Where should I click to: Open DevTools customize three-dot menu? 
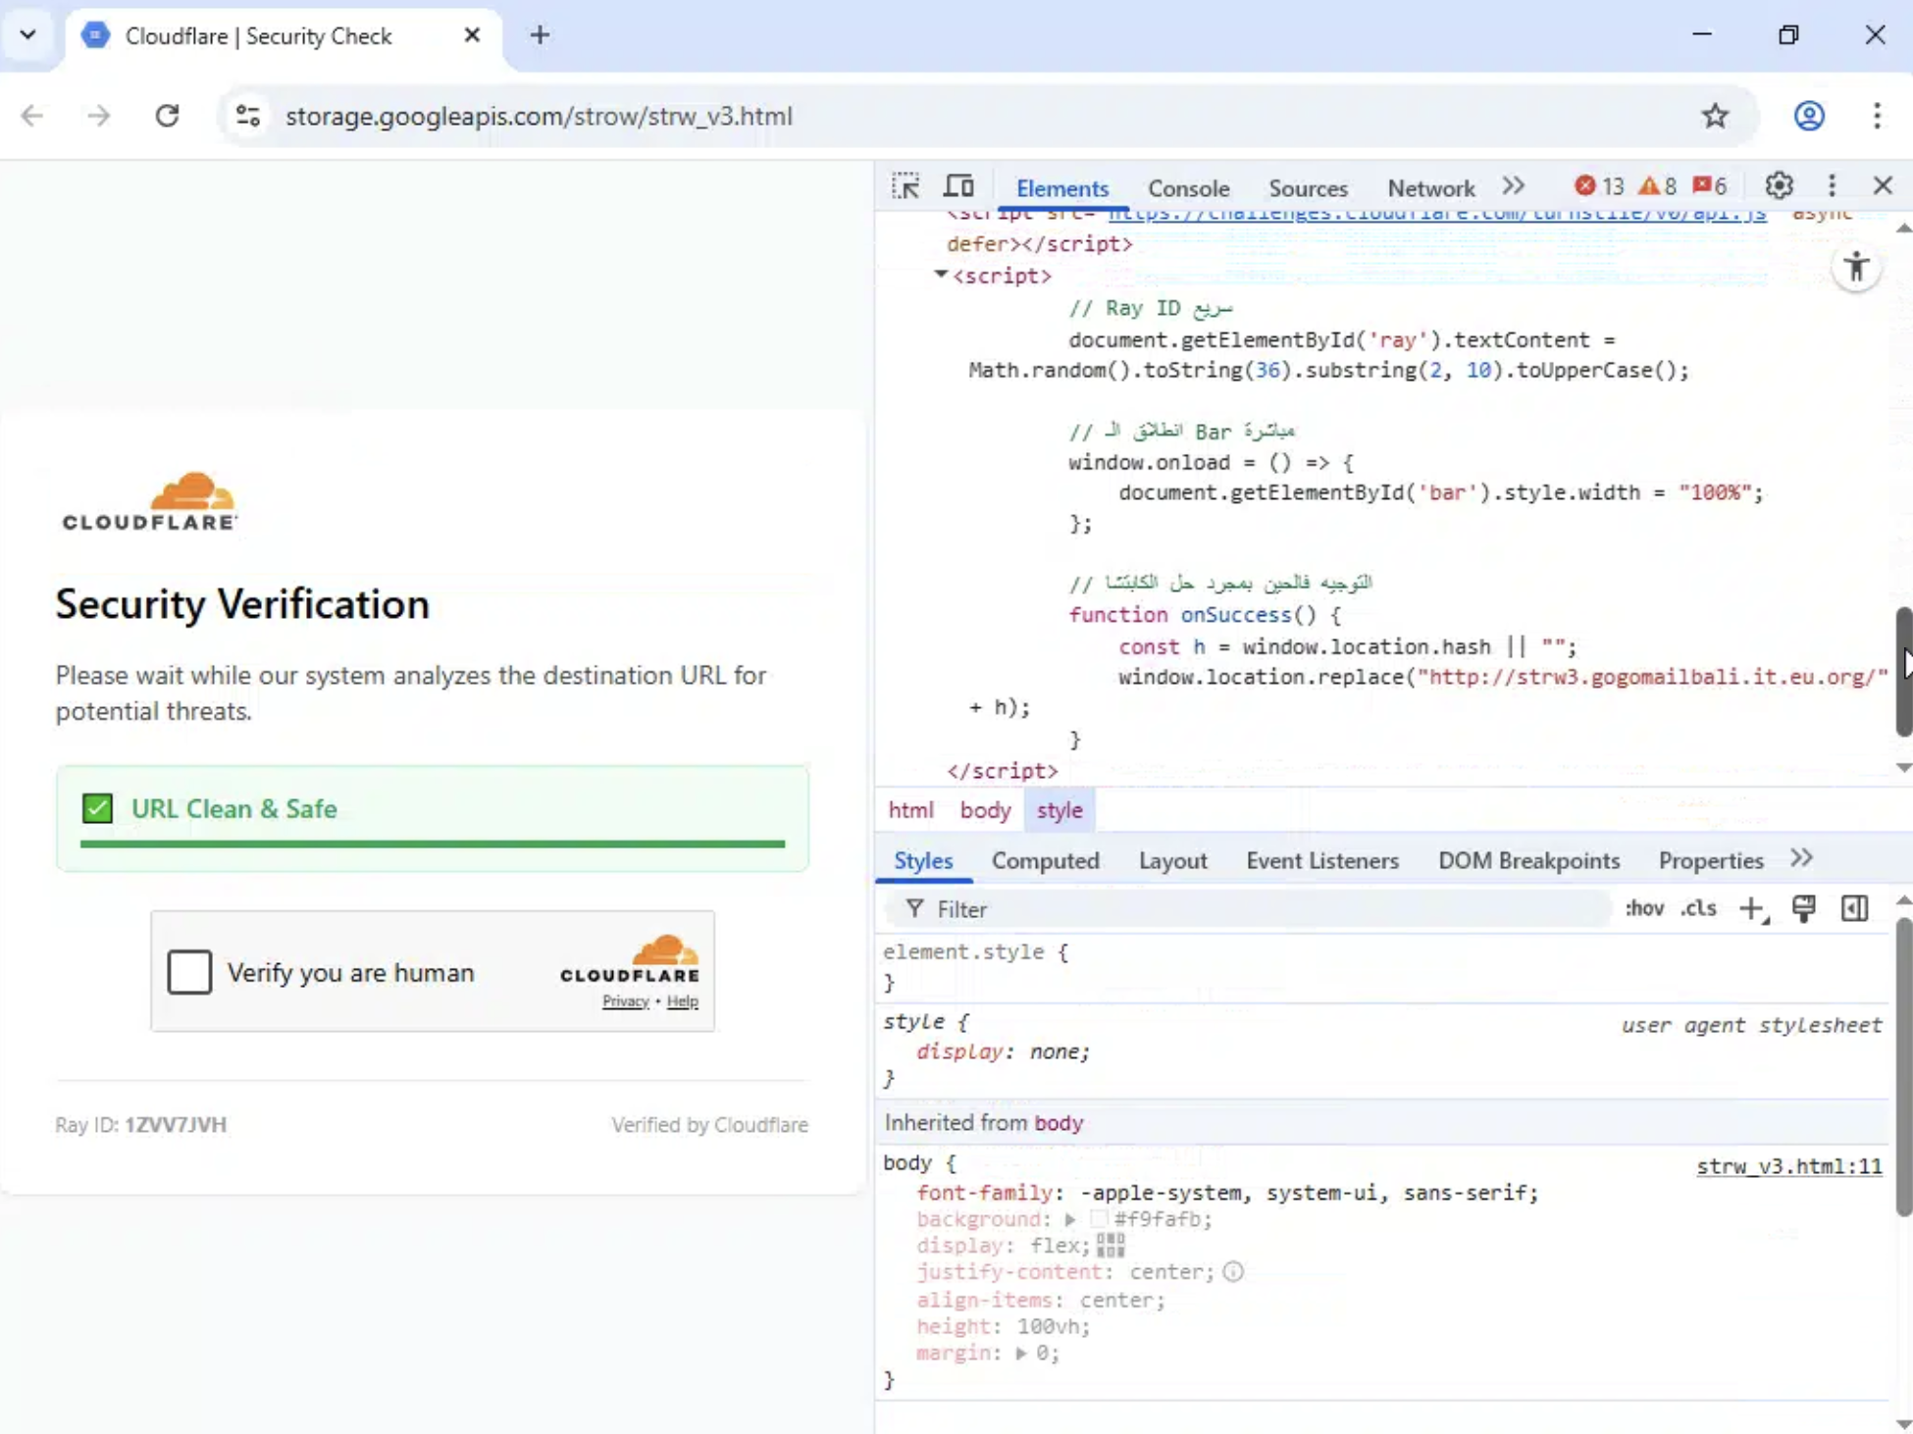click(x=1832, y=185)
